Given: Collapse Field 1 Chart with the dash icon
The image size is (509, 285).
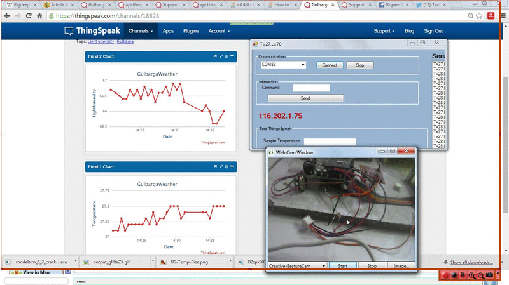Looking at the screenshot, I should click(x=232, y=166).
